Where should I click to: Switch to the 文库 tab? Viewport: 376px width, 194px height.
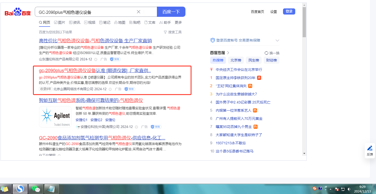click(x=150, y=22)
